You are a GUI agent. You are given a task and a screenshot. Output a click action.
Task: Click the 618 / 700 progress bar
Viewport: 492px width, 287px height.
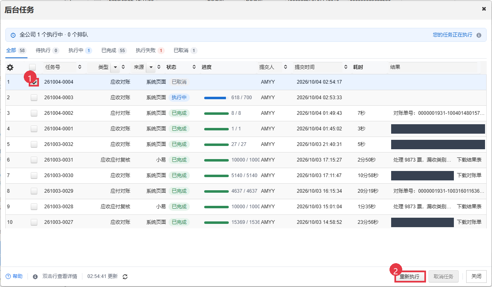pos(216,98)
